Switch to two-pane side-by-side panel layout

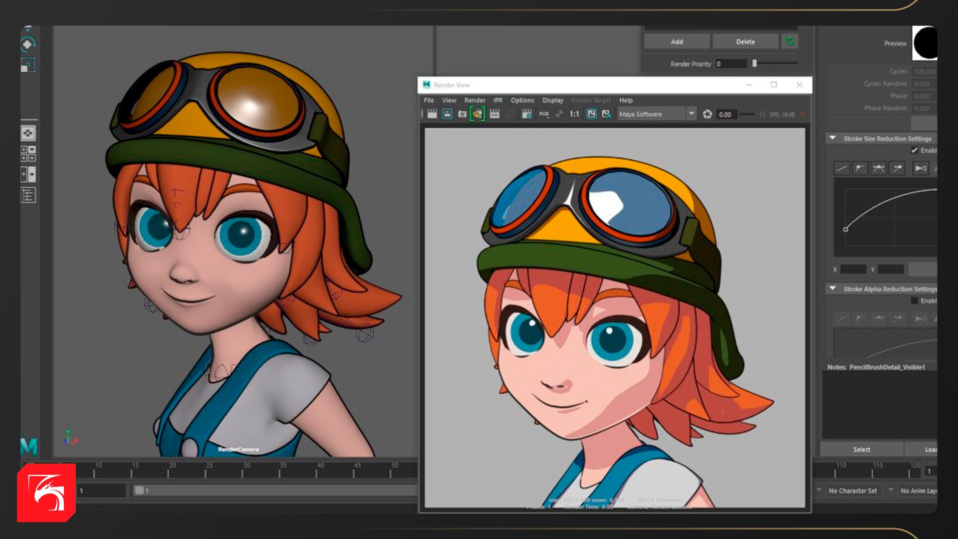[x=28, y=175]
